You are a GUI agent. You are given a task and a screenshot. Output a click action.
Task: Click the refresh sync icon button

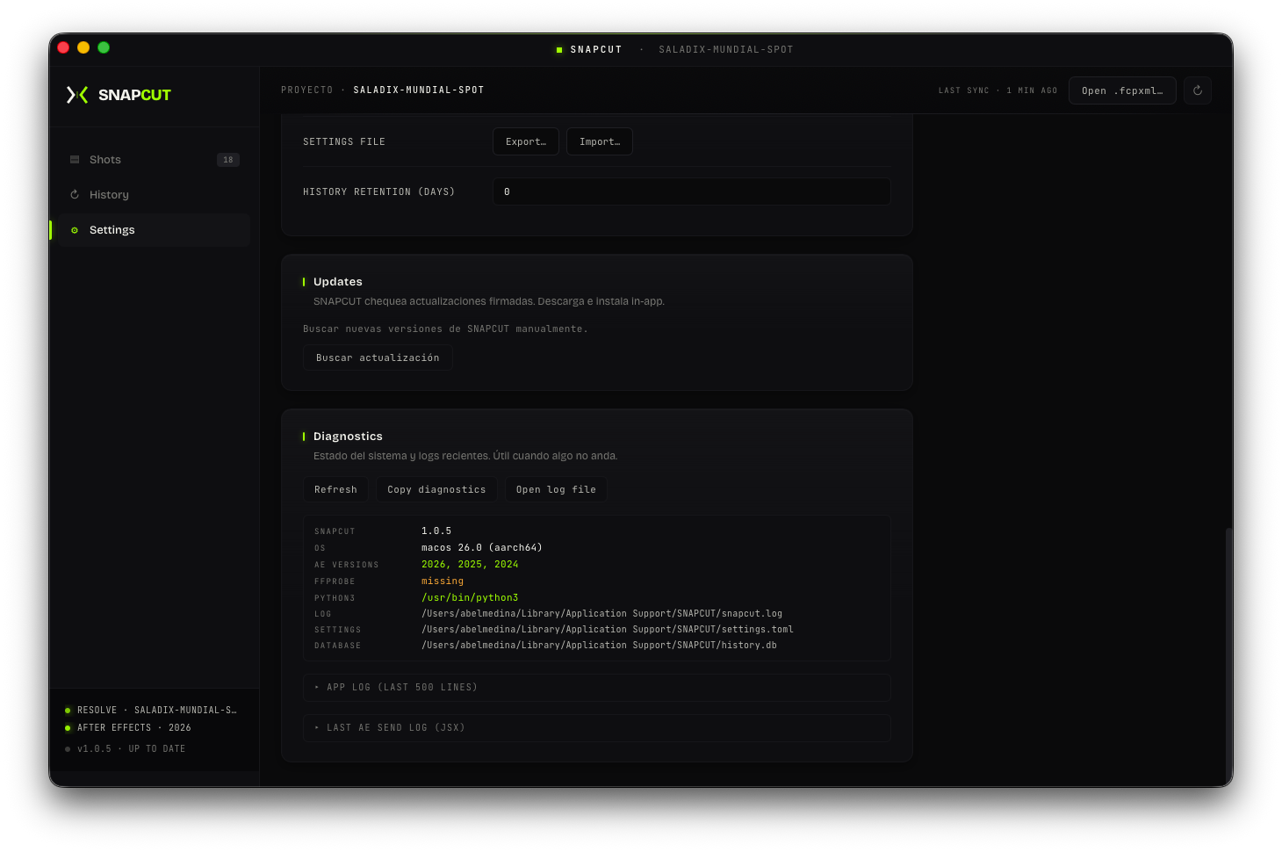[1198, 90]
